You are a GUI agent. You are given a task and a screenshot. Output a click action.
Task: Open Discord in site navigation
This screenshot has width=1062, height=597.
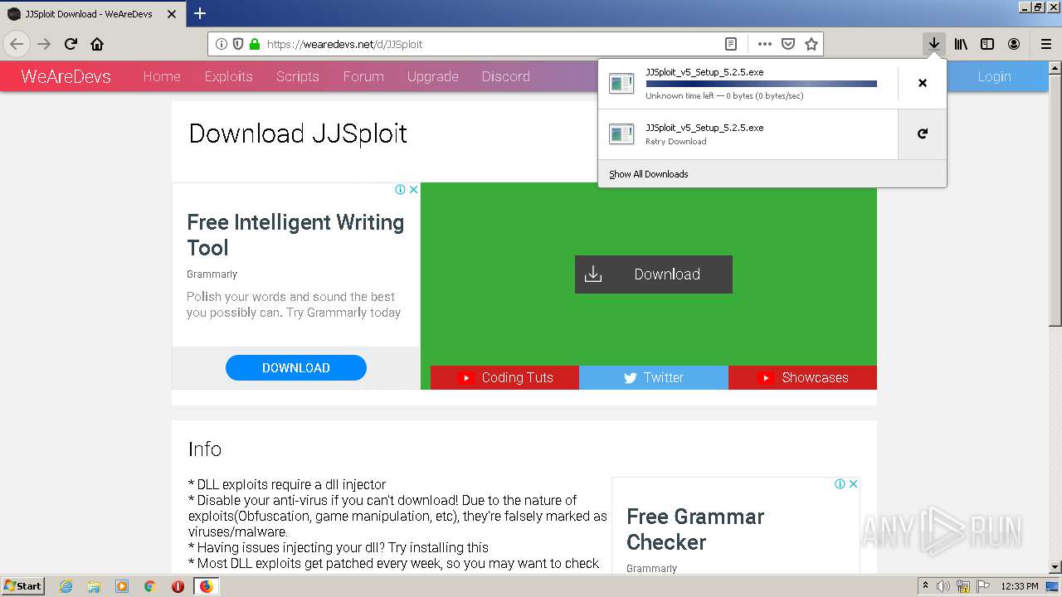[506, 76]
